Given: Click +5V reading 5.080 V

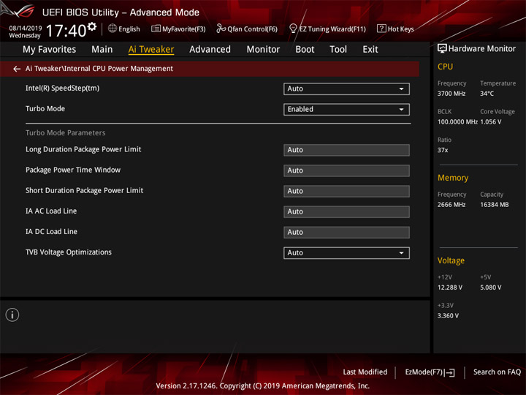Looking at the screenshot, I should coord(490,287).
